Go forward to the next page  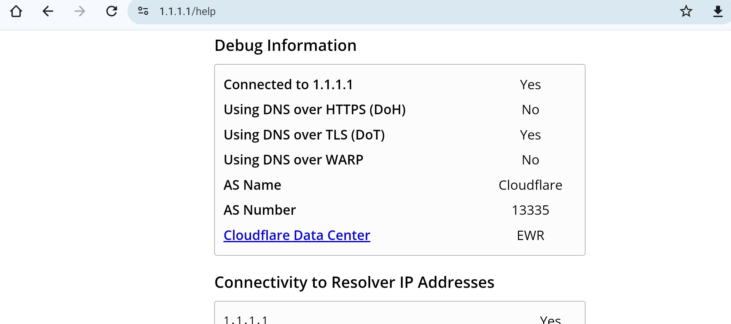(80, 12)
